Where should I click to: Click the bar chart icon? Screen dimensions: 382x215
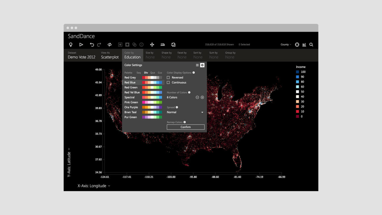click(304, 45)
